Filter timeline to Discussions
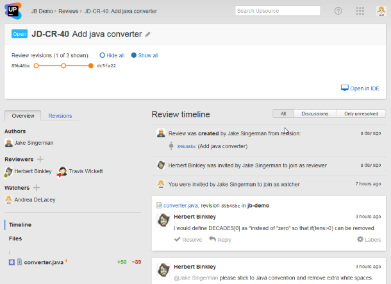The width and height of the screenshot is (391, 284). pyautogui.click(x=315, y=113)
